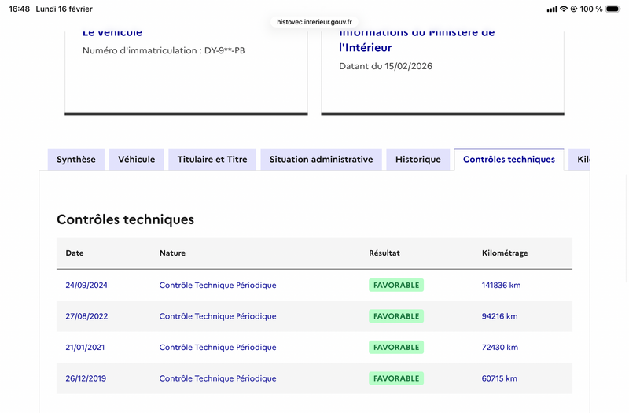Click Contrôle Technique Périodique in the 26/12/2019 row

(218, 378)
